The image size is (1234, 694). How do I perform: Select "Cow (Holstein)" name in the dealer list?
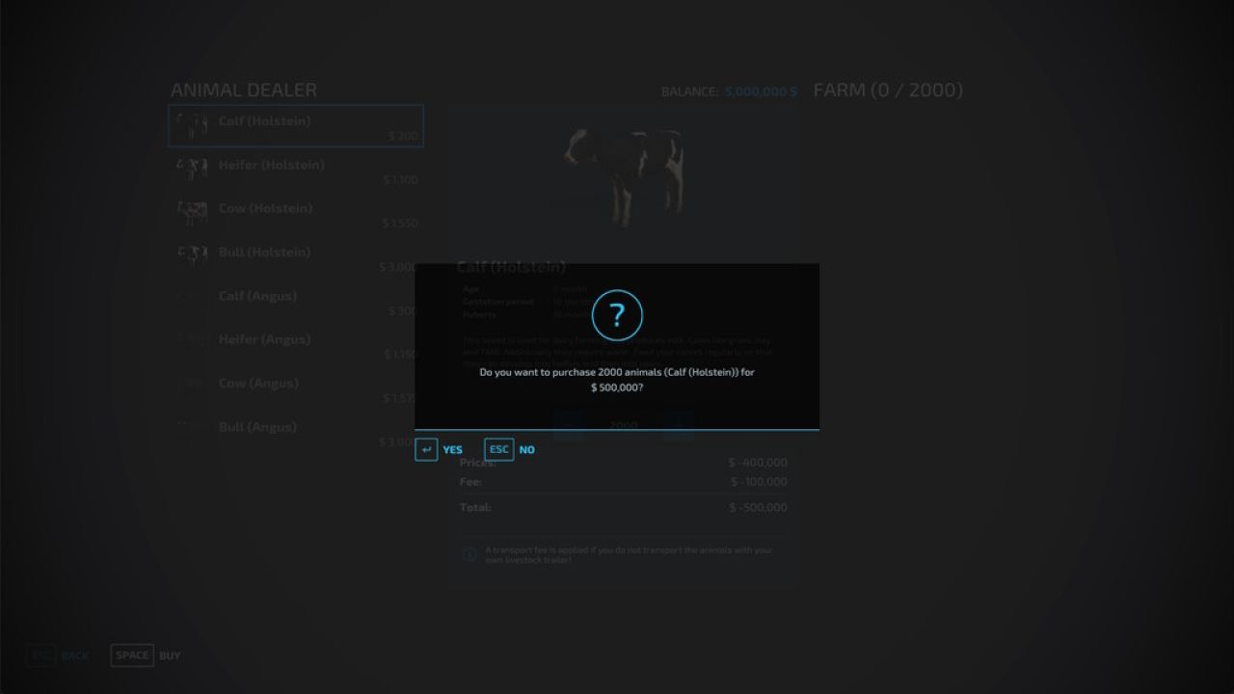coord(266,208)
